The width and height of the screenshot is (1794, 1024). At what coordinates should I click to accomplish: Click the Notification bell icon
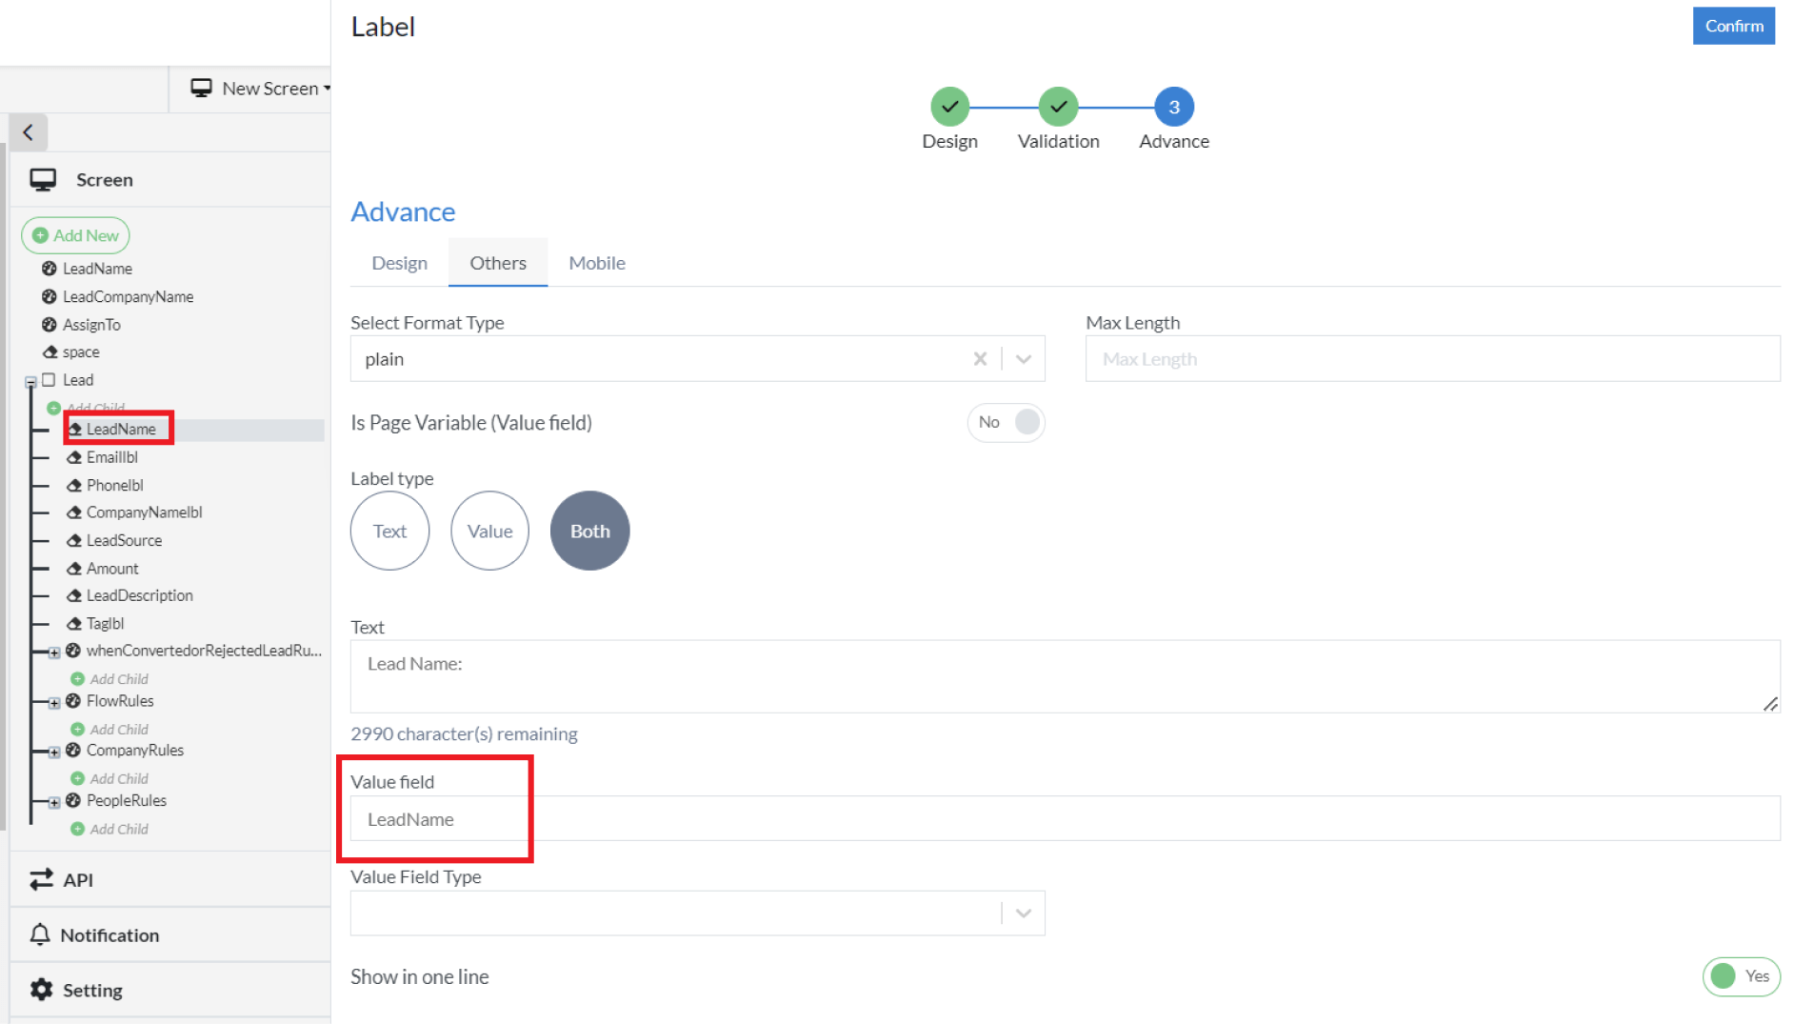[x=40, y=934]
